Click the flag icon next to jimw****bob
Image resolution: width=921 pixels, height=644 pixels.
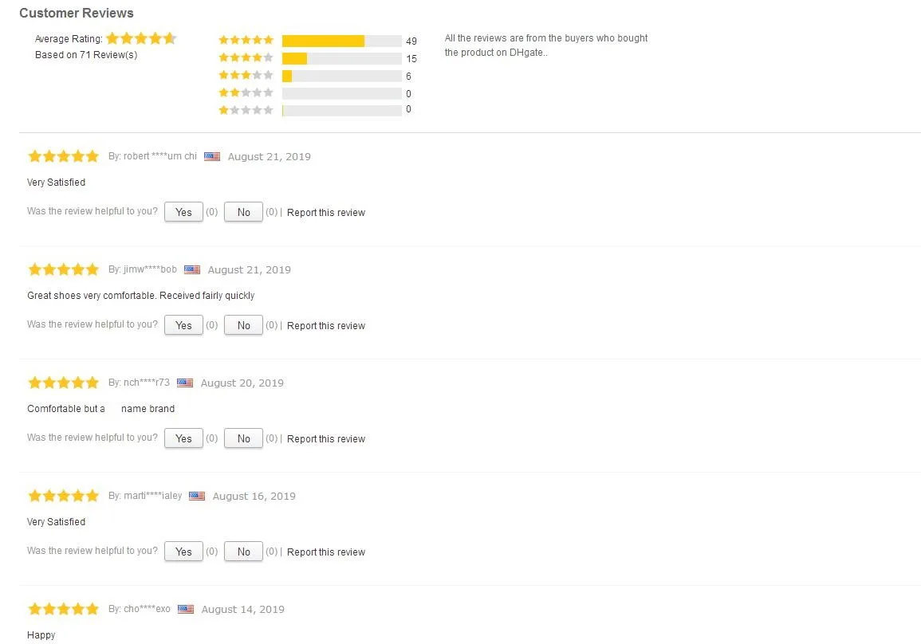[192, 269]
